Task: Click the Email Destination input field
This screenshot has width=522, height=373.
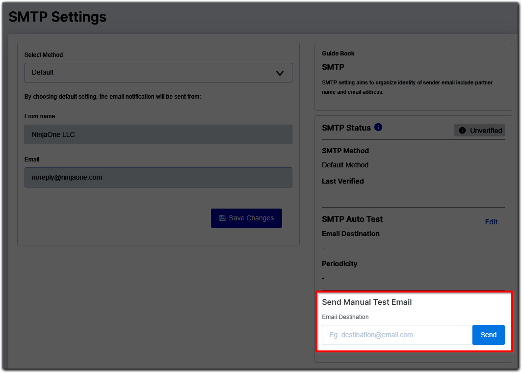Action: pos(396,335)
